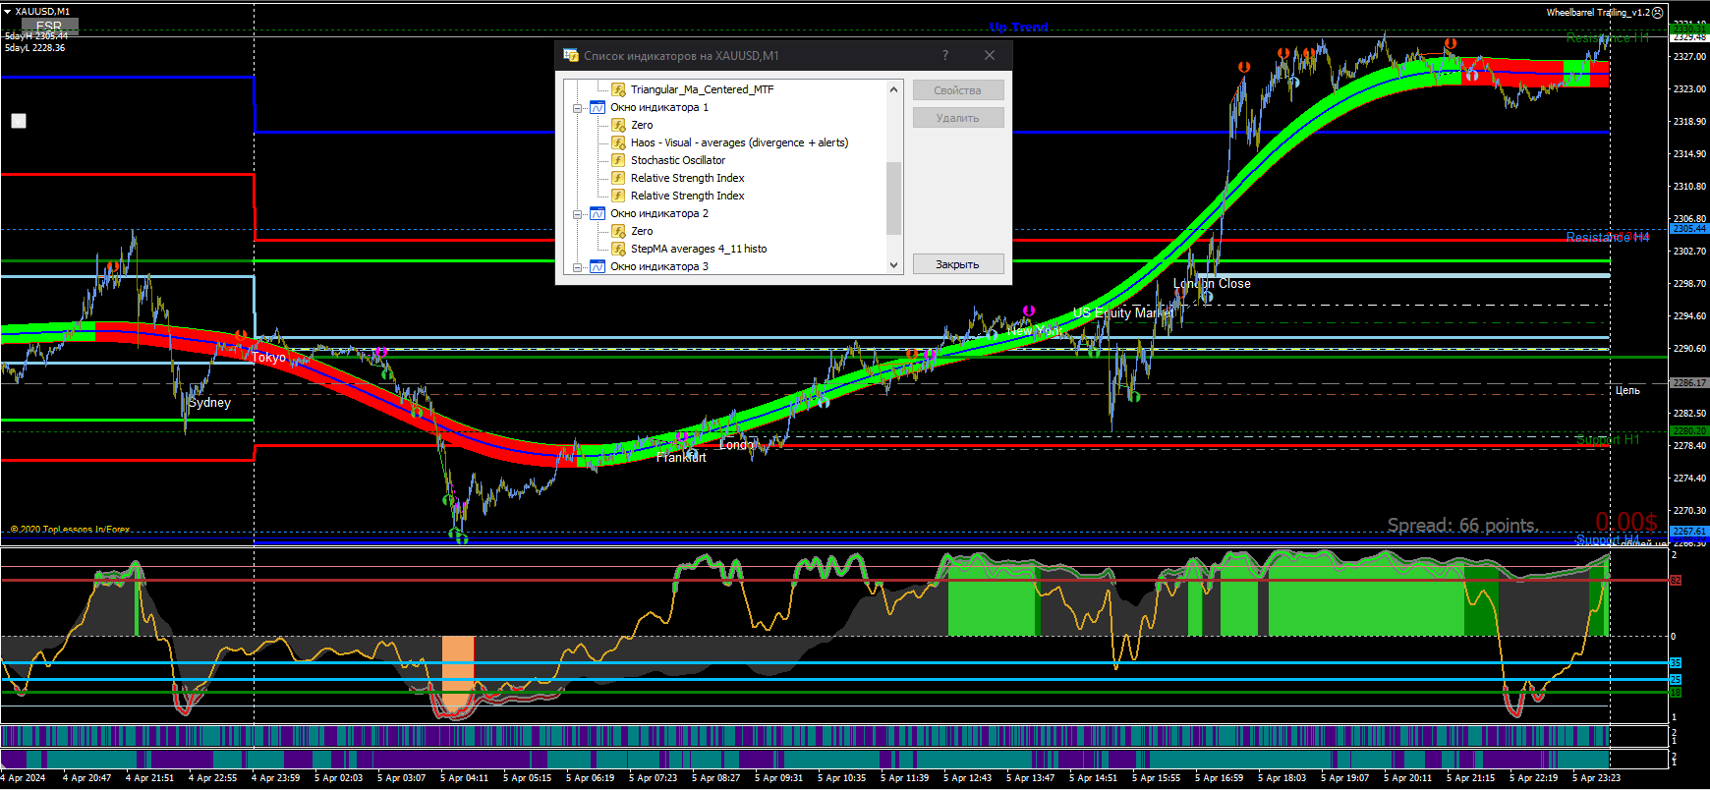Click the indicator list scrollbar down arrow

coord(893,265)
